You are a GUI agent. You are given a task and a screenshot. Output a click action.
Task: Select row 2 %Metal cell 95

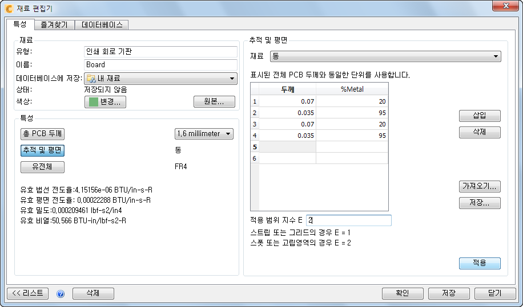[352, 113]
